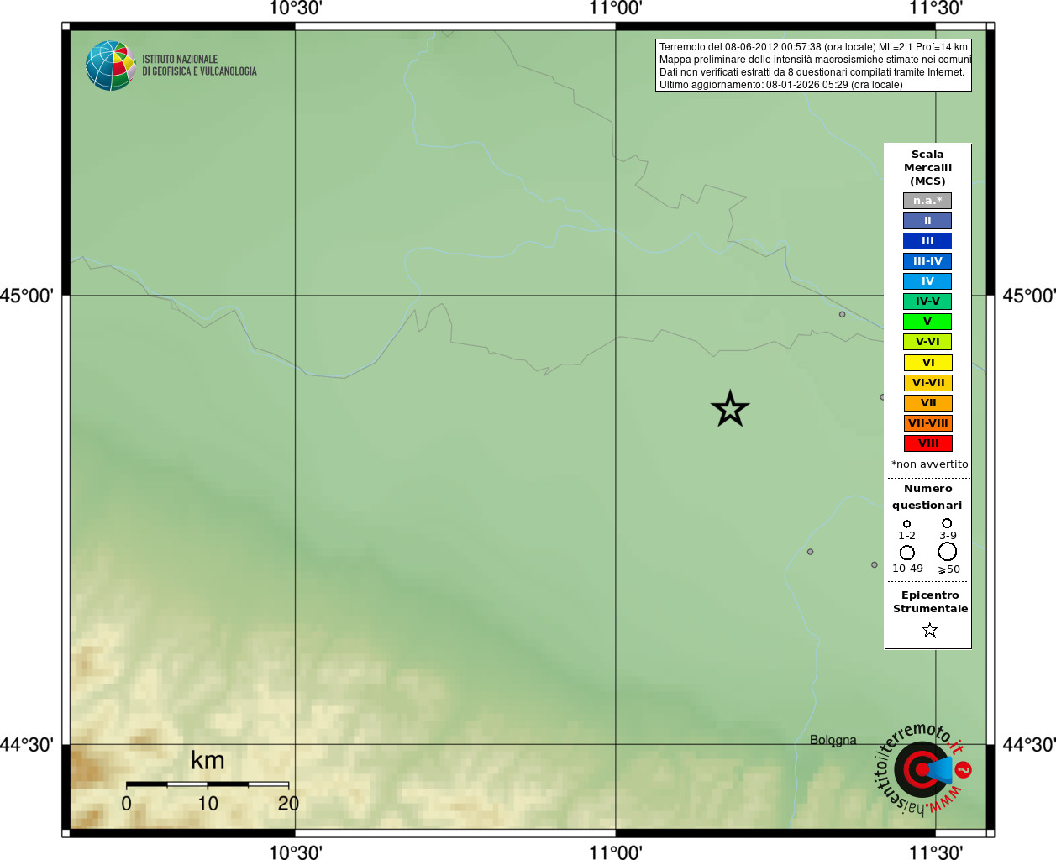
Task: Click the km scale bar
Action: tap(208, 784)
